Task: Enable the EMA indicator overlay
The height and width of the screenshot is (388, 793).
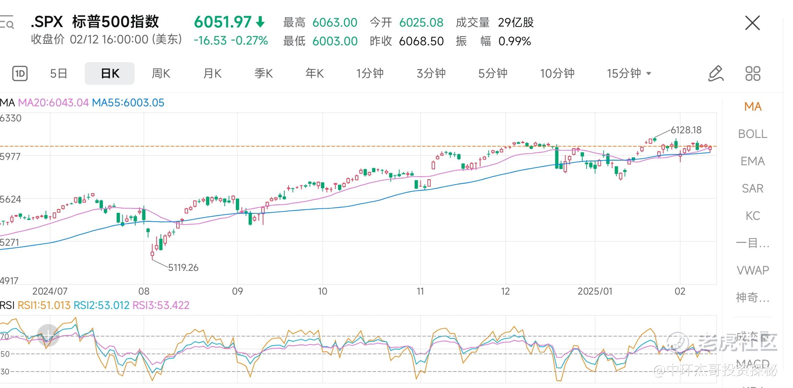Action: click(752, 161)
